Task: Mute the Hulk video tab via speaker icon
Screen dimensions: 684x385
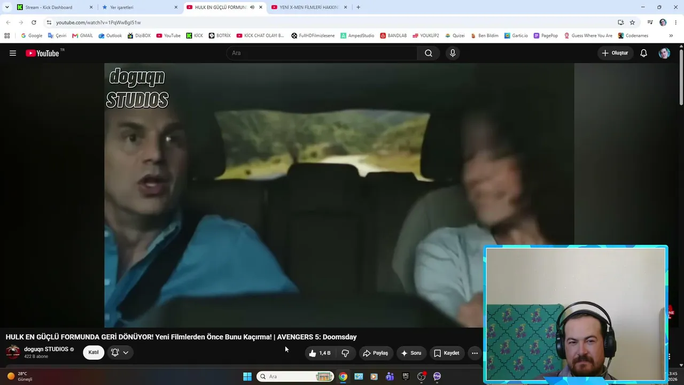Action: 252,7
